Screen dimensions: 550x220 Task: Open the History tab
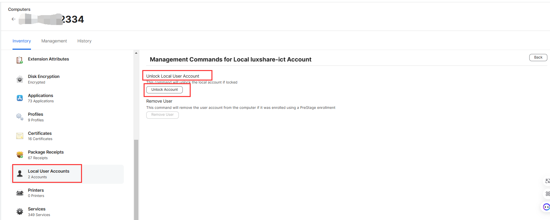pos(84,41)
